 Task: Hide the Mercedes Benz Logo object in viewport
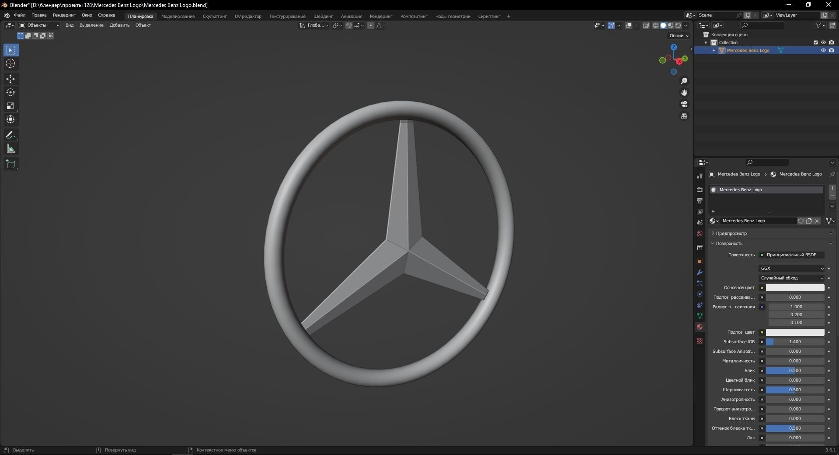click(x=823, y=50)
